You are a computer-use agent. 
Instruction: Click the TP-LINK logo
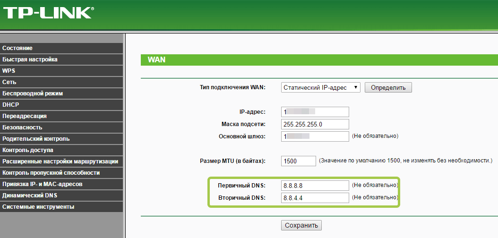[47, 12]
